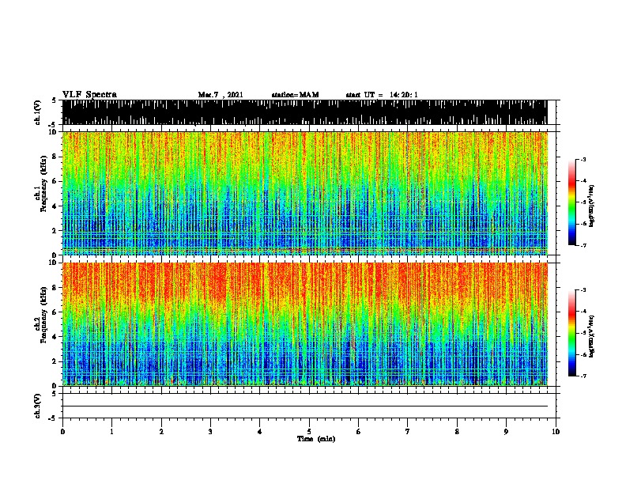Click the "ch.3(V)" axis label
The image size is (626, 484).
[x=38, y=406]
